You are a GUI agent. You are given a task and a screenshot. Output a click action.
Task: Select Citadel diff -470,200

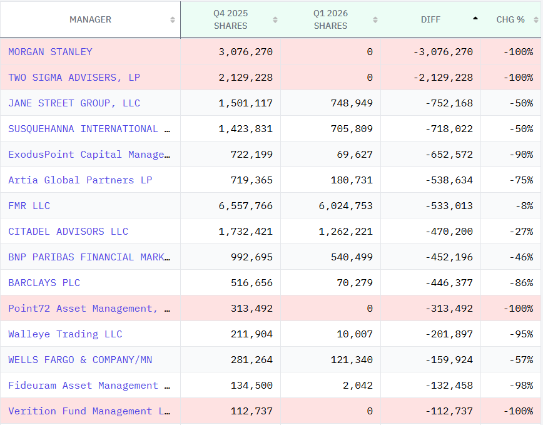pyautogui.click(x=449, y=231)
